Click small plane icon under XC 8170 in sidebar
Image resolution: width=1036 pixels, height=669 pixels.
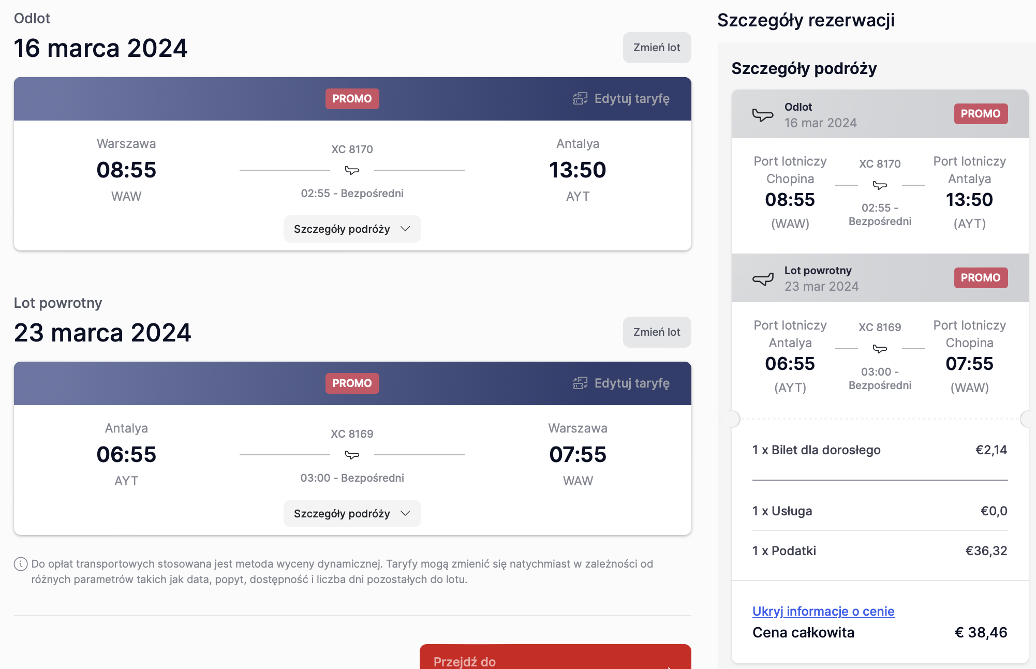coord(880,185)
